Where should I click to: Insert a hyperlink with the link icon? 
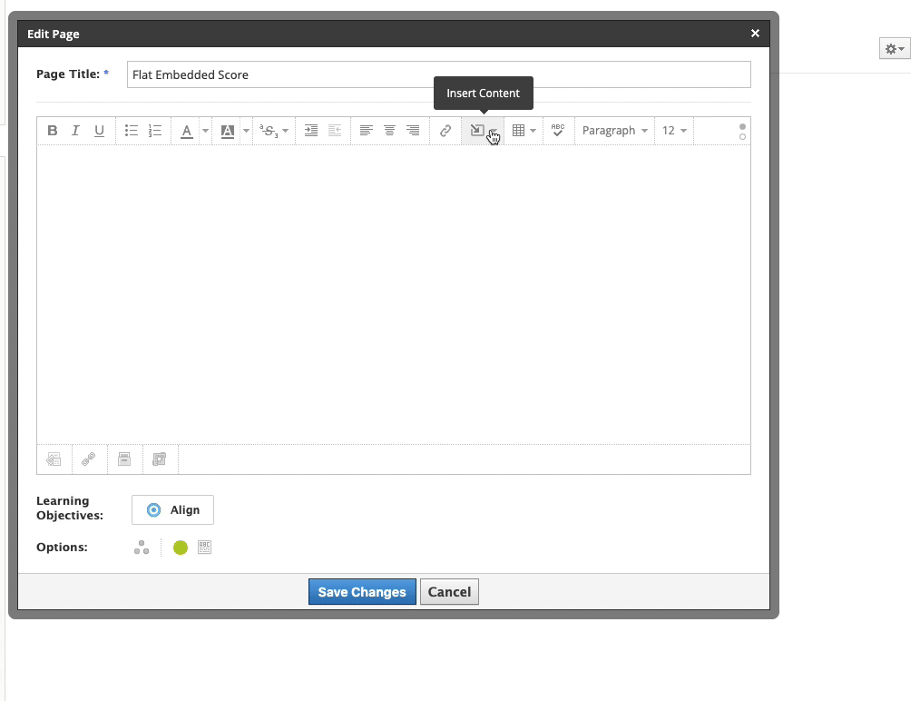pos(445,130)
